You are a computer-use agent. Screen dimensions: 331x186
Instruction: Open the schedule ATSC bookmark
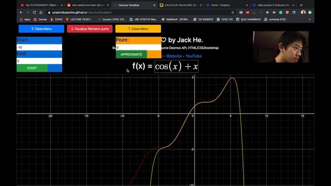pyautogui.click(x=275, y=20)
